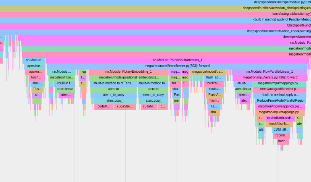Select the c10d::all... frame
The image size is (311, 182).
(x=281, y=130)
